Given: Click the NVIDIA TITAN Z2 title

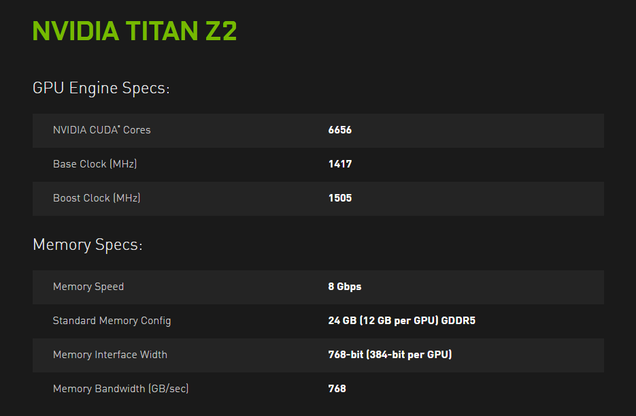Looking at the screenshot, I should click(x=135, y=31).
